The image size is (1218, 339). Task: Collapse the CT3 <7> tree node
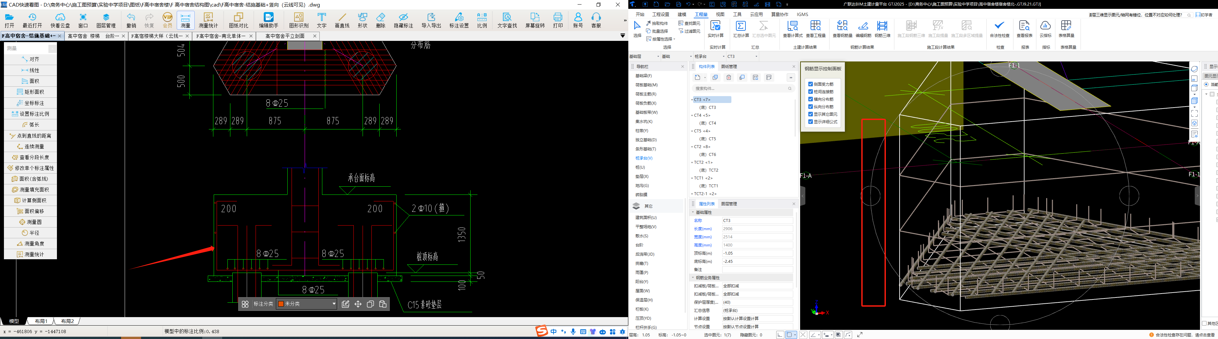(x=692, y=100)
